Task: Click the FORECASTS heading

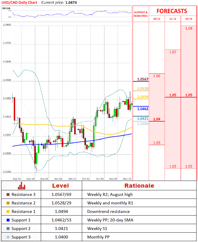Action: click(172, 11)
